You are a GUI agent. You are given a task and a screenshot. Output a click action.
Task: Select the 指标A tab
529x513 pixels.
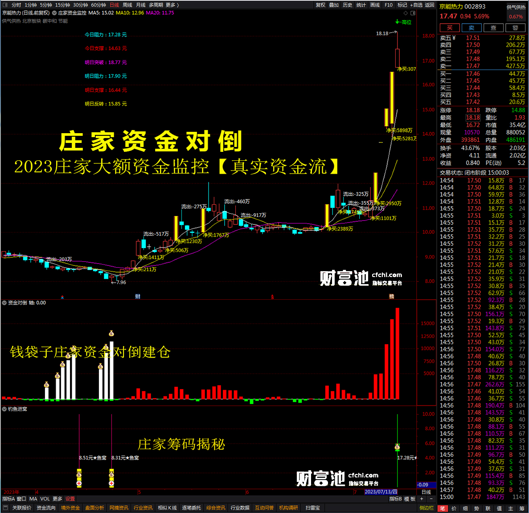[x=8, y=499]
